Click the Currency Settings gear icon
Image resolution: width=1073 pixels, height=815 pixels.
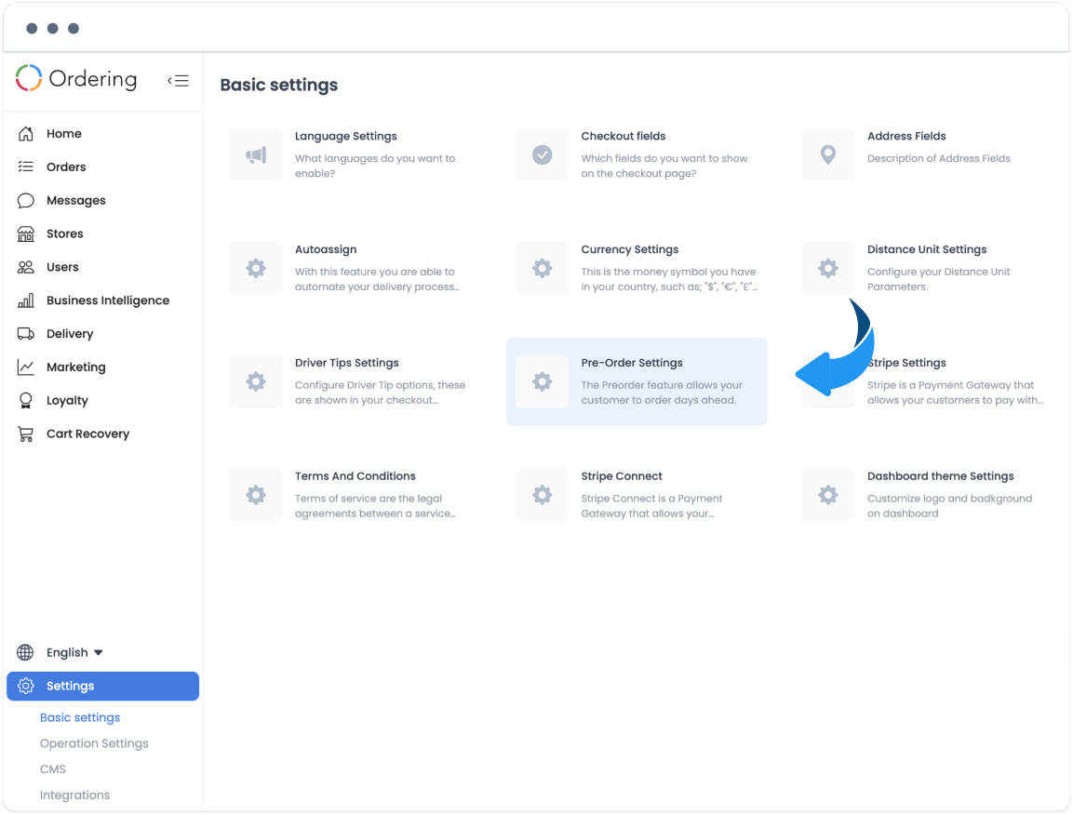point(542,268)
